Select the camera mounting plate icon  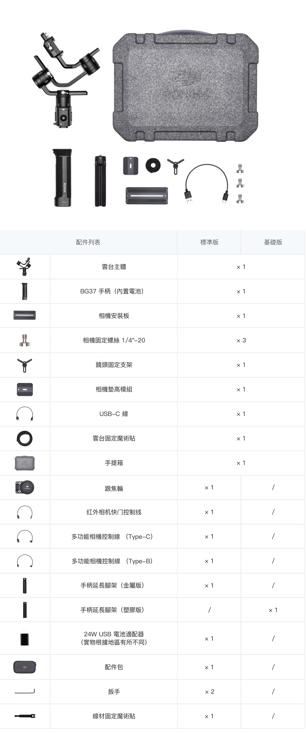coord(24,315)
